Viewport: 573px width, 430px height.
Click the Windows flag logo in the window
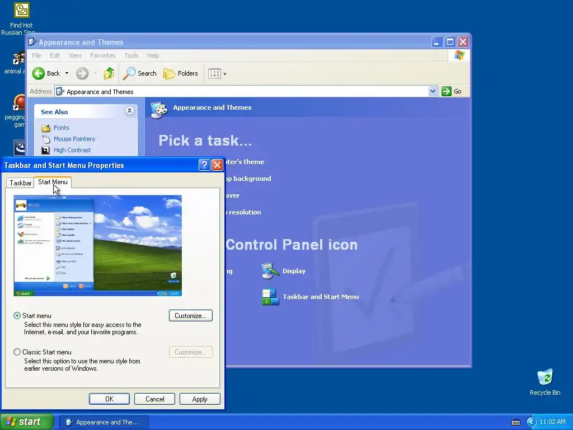(459, 55)
